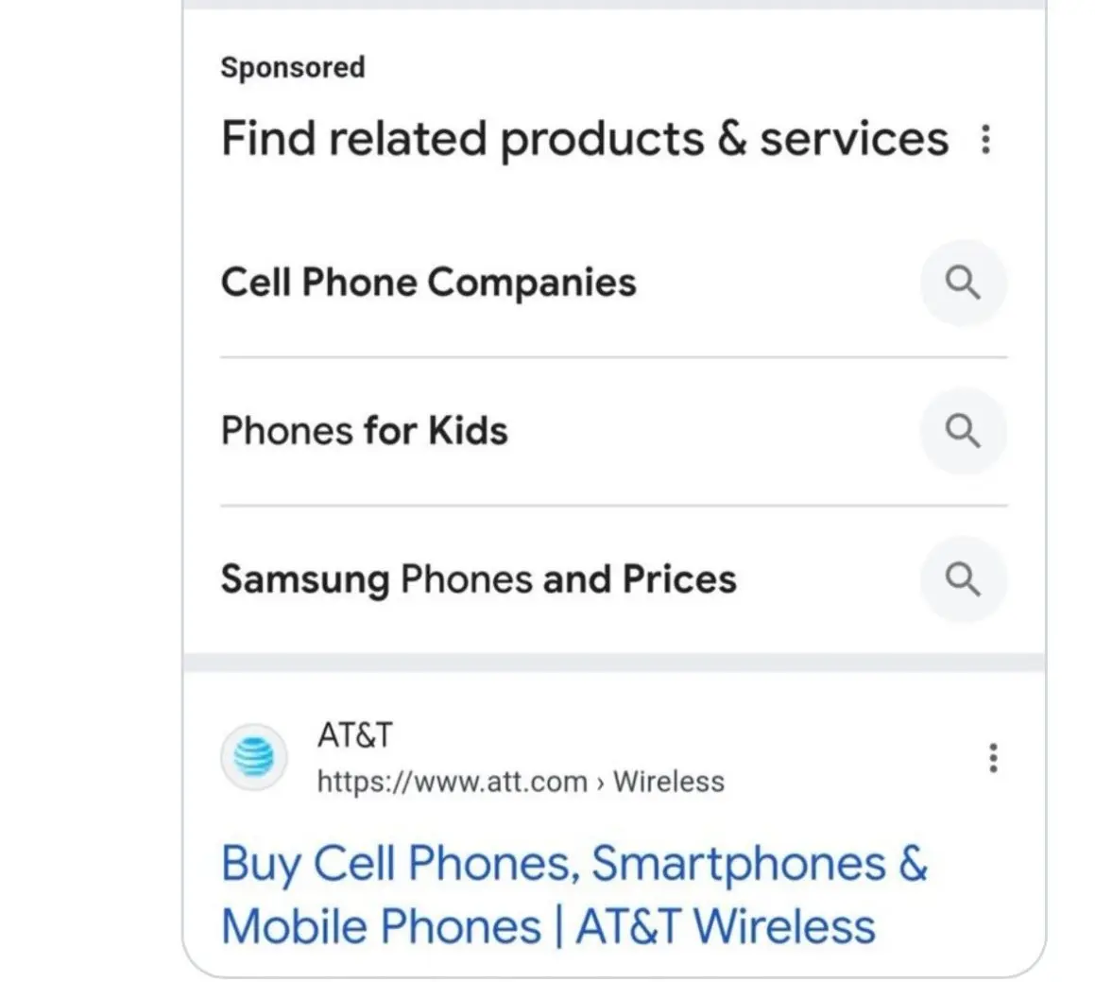Click the AT&T site name above the URL

(354, 735)
